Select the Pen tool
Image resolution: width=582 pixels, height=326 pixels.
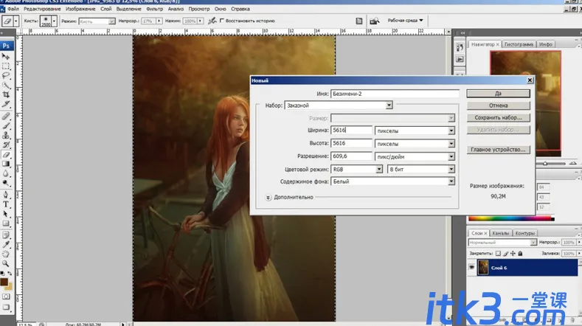pyautogui.click(x=6, y=195)
